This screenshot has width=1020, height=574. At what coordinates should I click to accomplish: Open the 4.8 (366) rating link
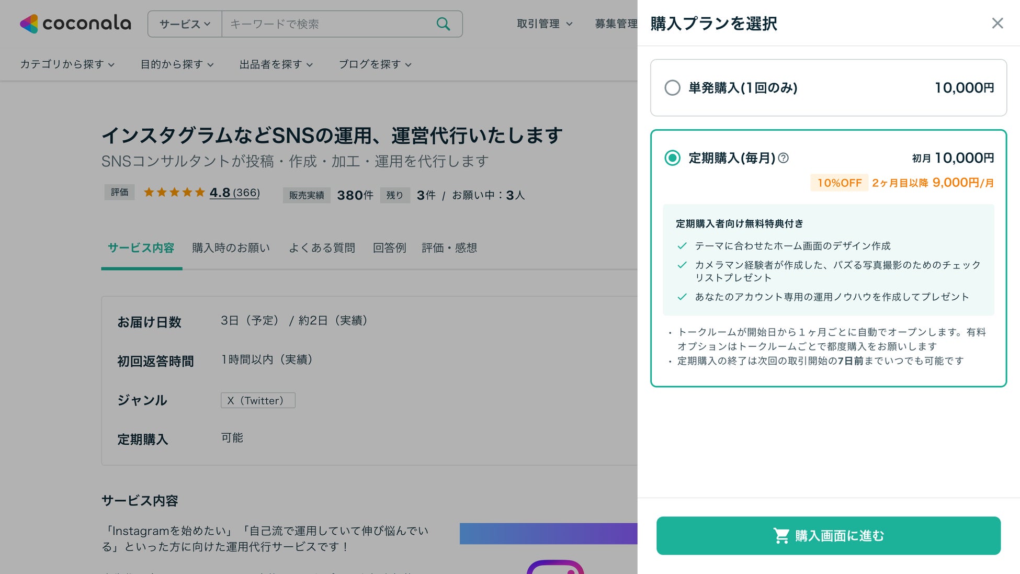click(x=234, y=193)
